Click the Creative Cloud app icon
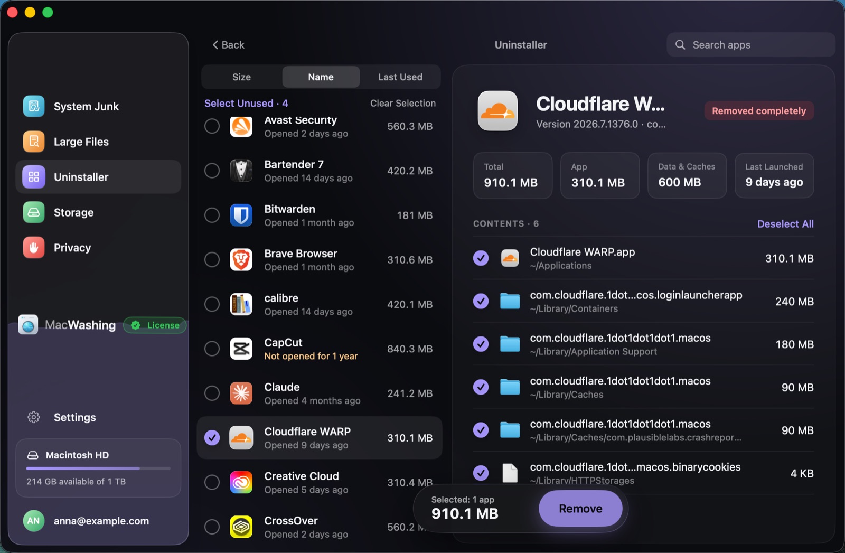845x553 pixels. pos(241,482)
